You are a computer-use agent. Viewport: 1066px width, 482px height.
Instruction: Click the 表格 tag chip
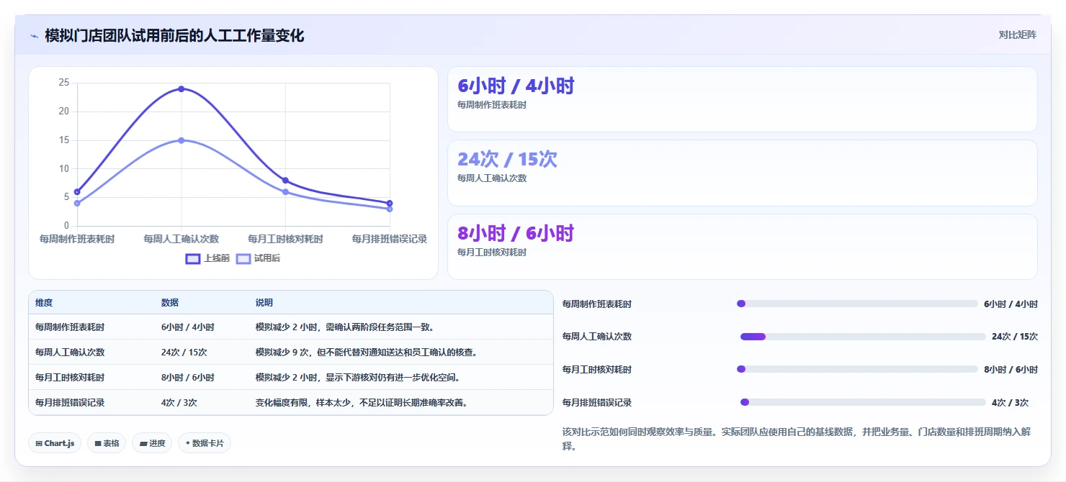107,443
